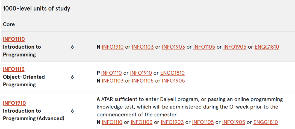The height and width of the screenshot is (129, 295).
Task: Open ENGG1810 prerequisite link for INFO1113
Action: (172, 73)
